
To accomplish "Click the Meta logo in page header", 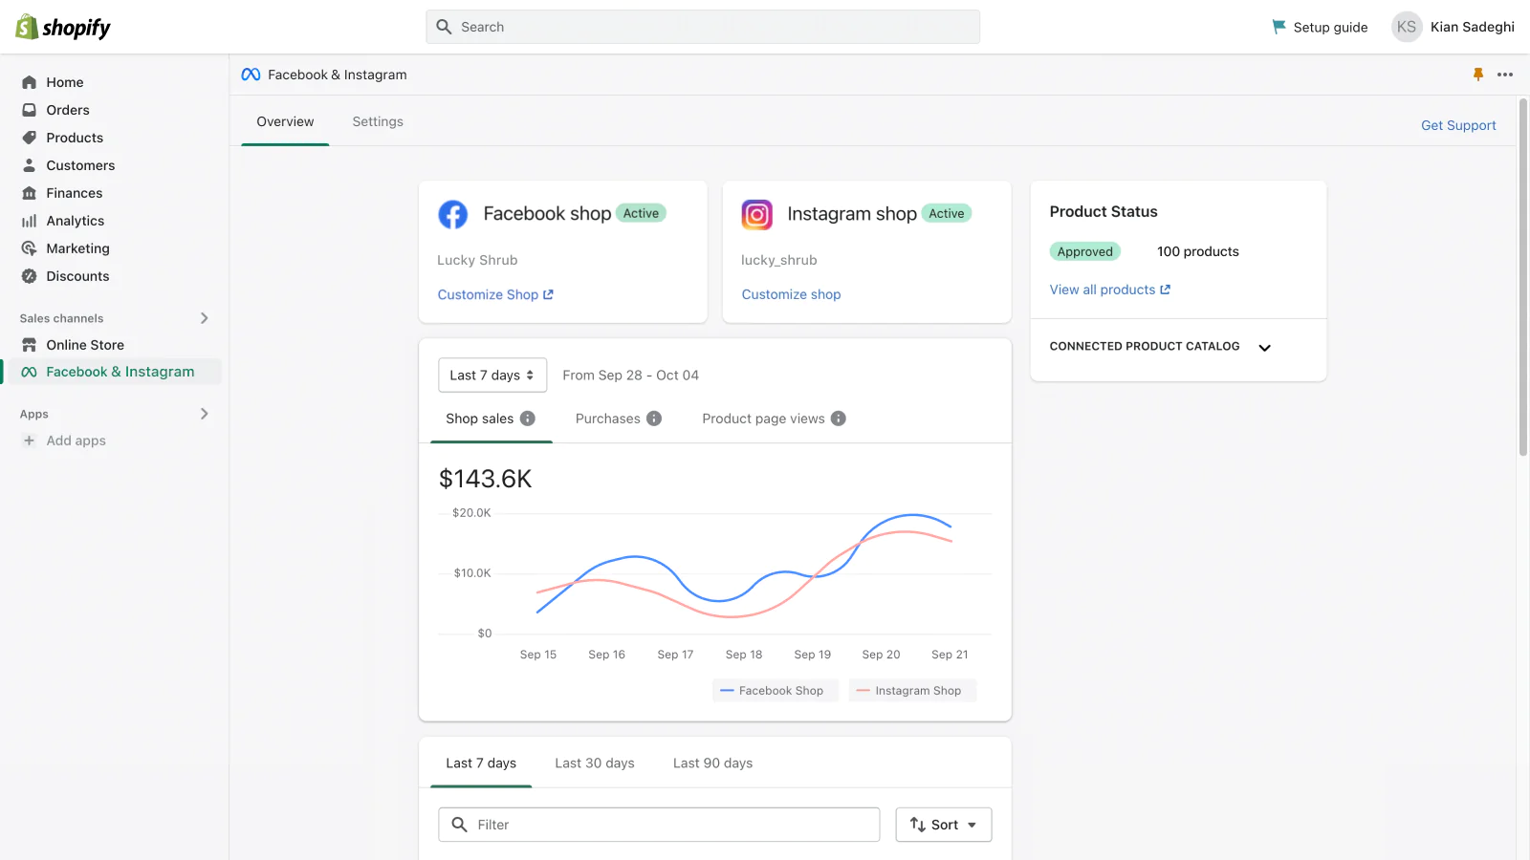I will [x=251, y=75].
